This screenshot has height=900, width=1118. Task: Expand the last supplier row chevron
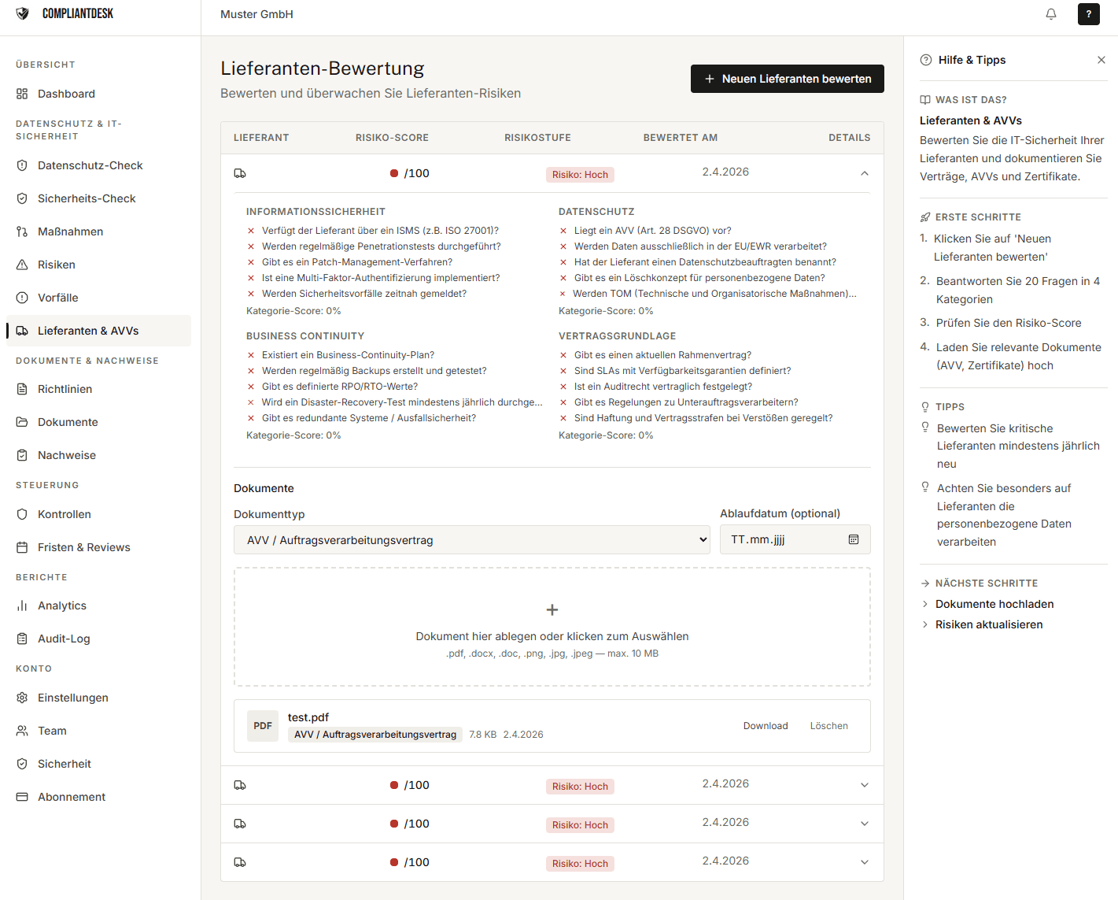(x=864, y=862)
